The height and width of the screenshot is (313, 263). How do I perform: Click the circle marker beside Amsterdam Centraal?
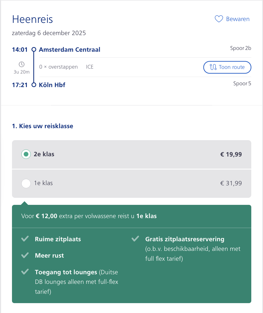34,49
